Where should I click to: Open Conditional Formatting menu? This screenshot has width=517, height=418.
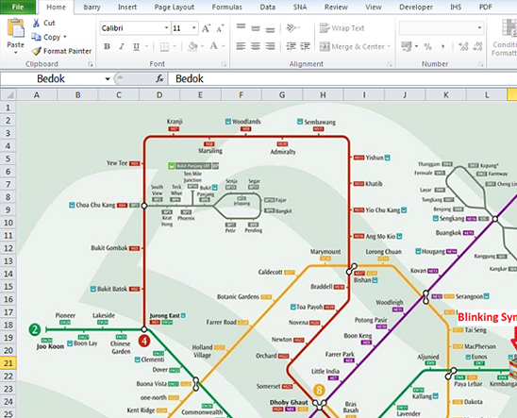coord(505,38)
